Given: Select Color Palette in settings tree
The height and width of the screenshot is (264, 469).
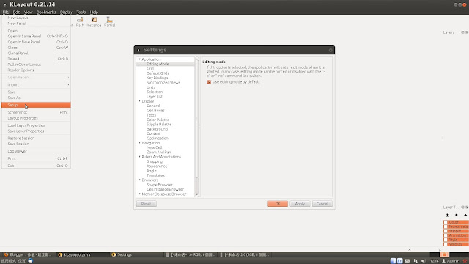Looking at the screenshot, I should tap(158, 120).
